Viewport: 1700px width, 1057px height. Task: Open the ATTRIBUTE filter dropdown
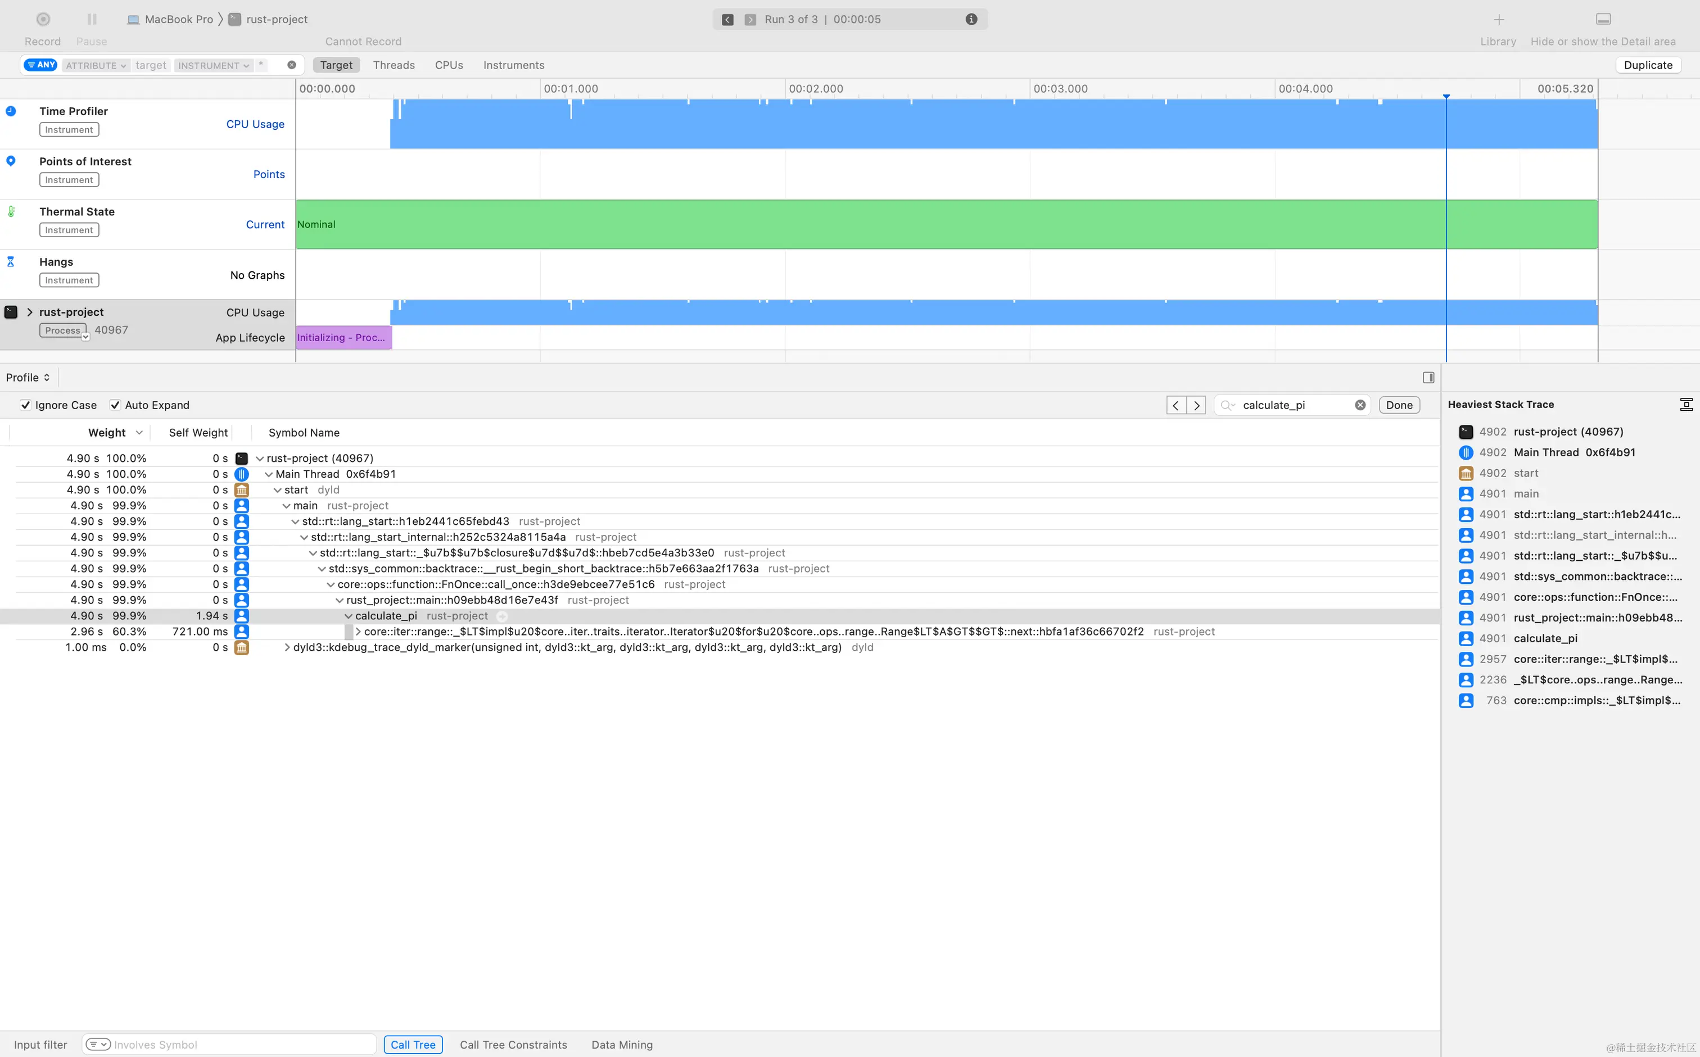[x=97, y=65]
